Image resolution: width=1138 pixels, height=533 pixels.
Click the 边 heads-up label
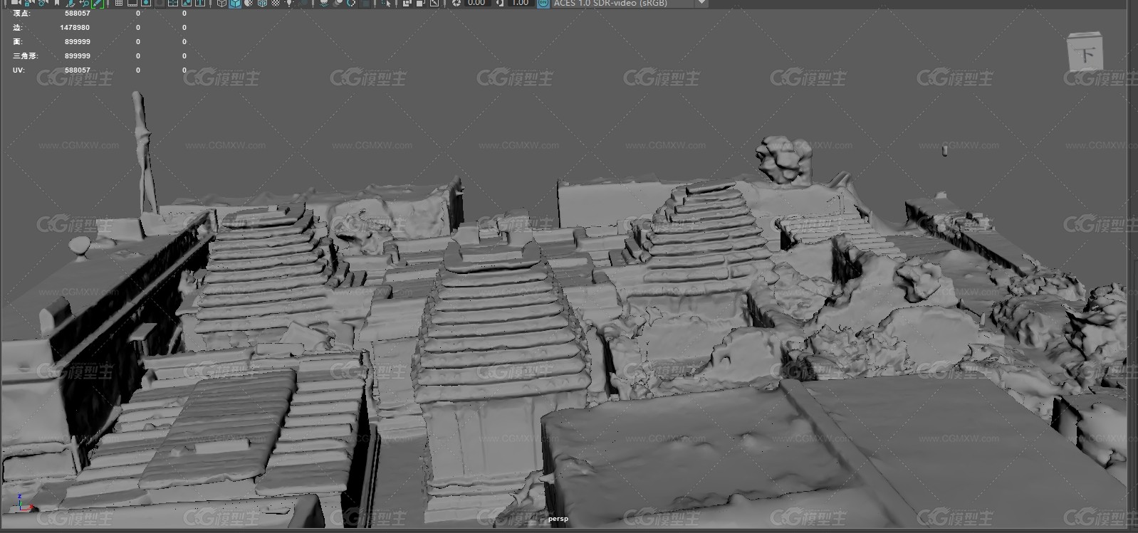click(x=17, y=27)
